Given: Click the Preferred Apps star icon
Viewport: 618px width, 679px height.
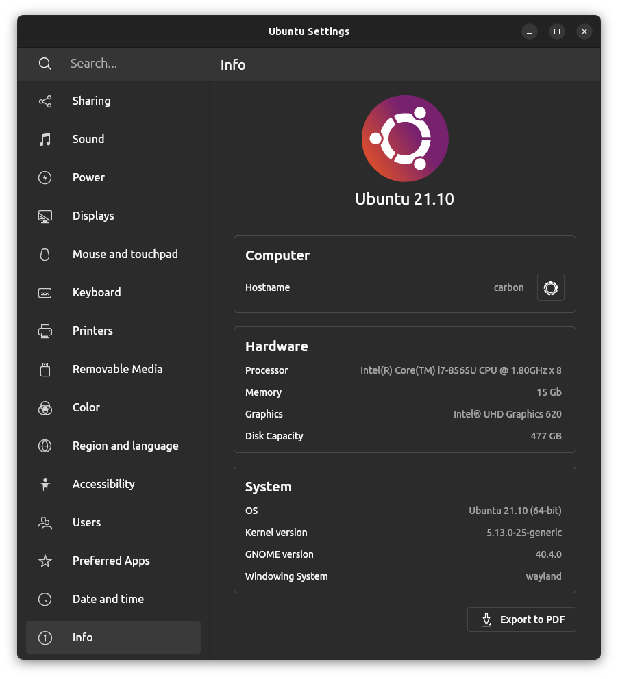Looking at the screenshot, I should tap(45, 561).
